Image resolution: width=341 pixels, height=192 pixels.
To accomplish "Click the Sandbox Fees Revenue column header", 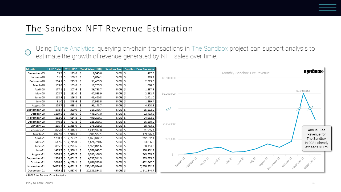I will point(139,69).
